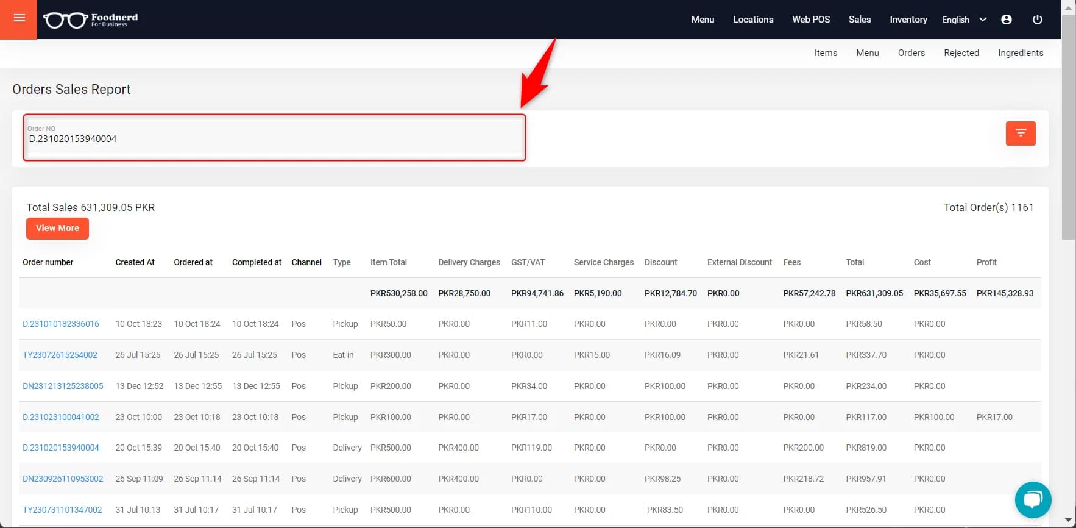Viewport: 1076px width, 528px height.
Task: Open order DN230926110953002
Action: tap(63, 479)
